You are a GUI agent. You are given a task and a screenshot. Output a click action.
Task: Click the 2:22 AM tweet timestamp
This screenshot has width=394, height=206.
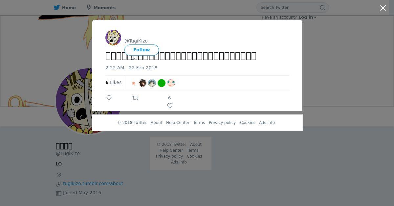pos(131,68)
